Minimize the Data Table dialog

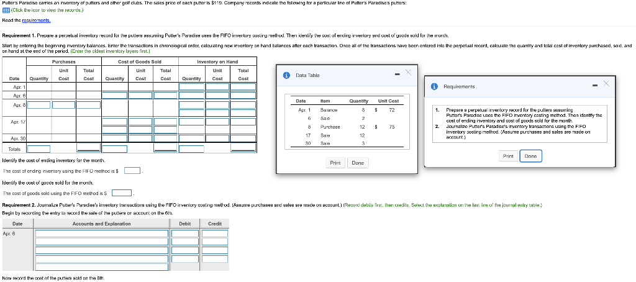pyautogui.click(x=398, y=75)
